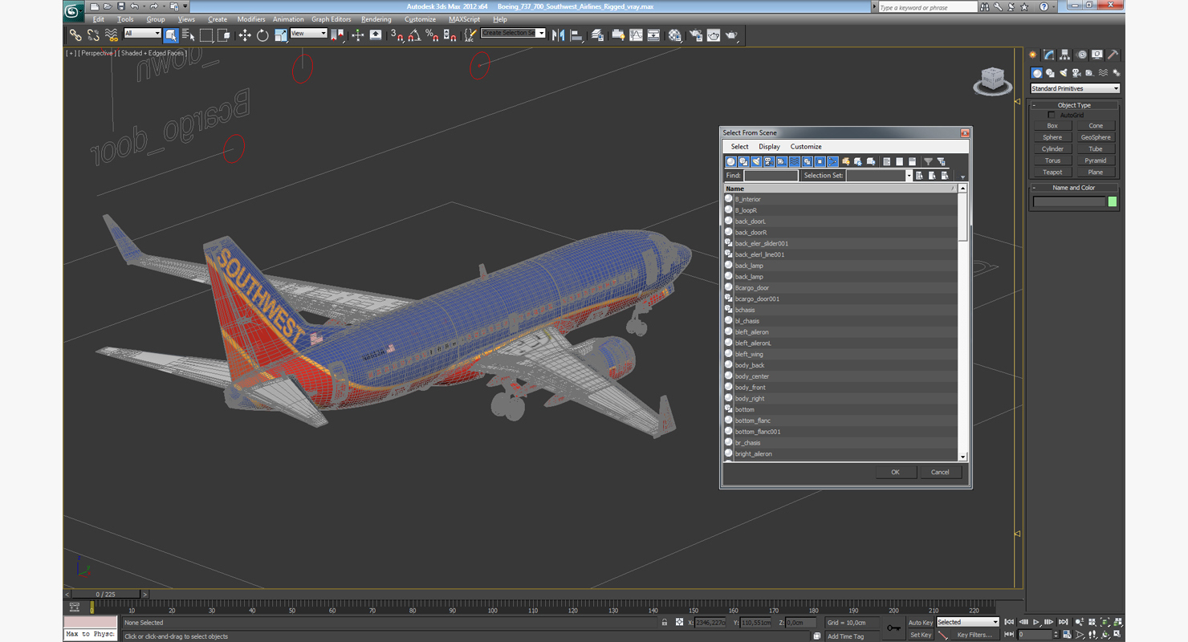Screen dimensions: 1188x642
Task: Click the Unlink Selection tool
Action: pos(93,35)
